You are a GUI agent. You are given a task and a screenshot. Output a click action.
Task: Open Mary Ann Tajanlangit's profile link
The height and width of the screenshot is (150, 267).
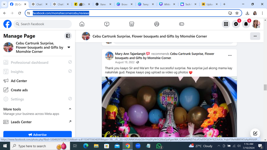130,54
